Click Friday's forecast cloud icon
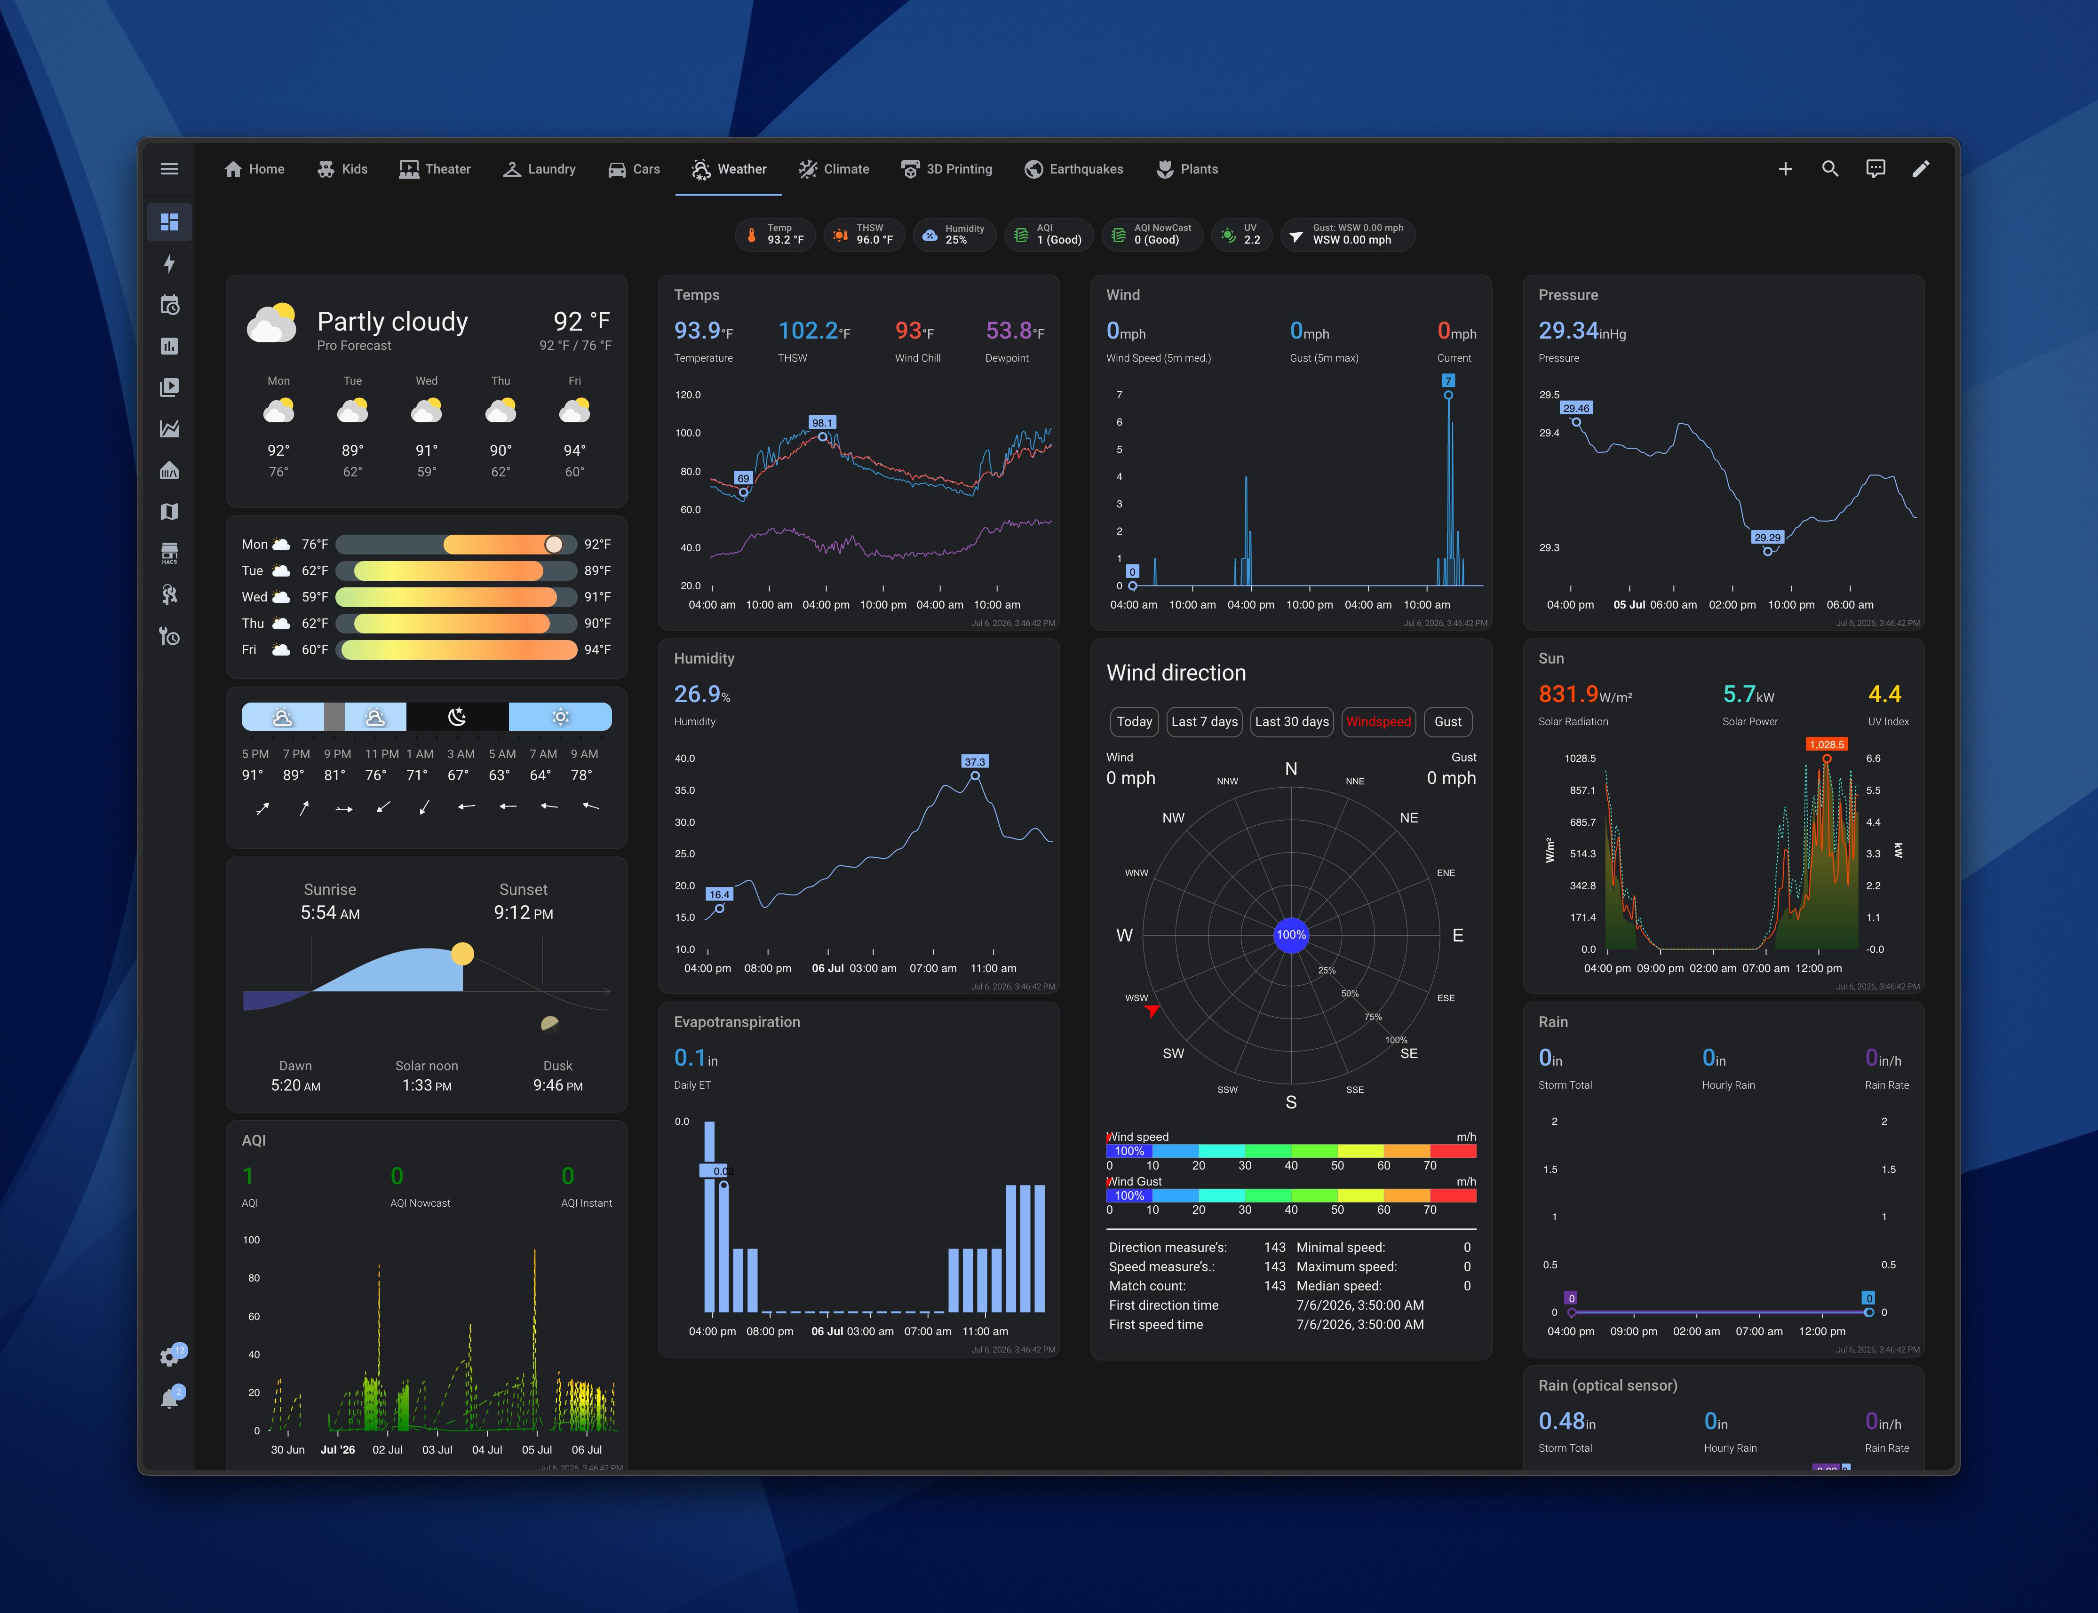Image resolution: width=2098 pixels, height=1613 pixels. 574,412
